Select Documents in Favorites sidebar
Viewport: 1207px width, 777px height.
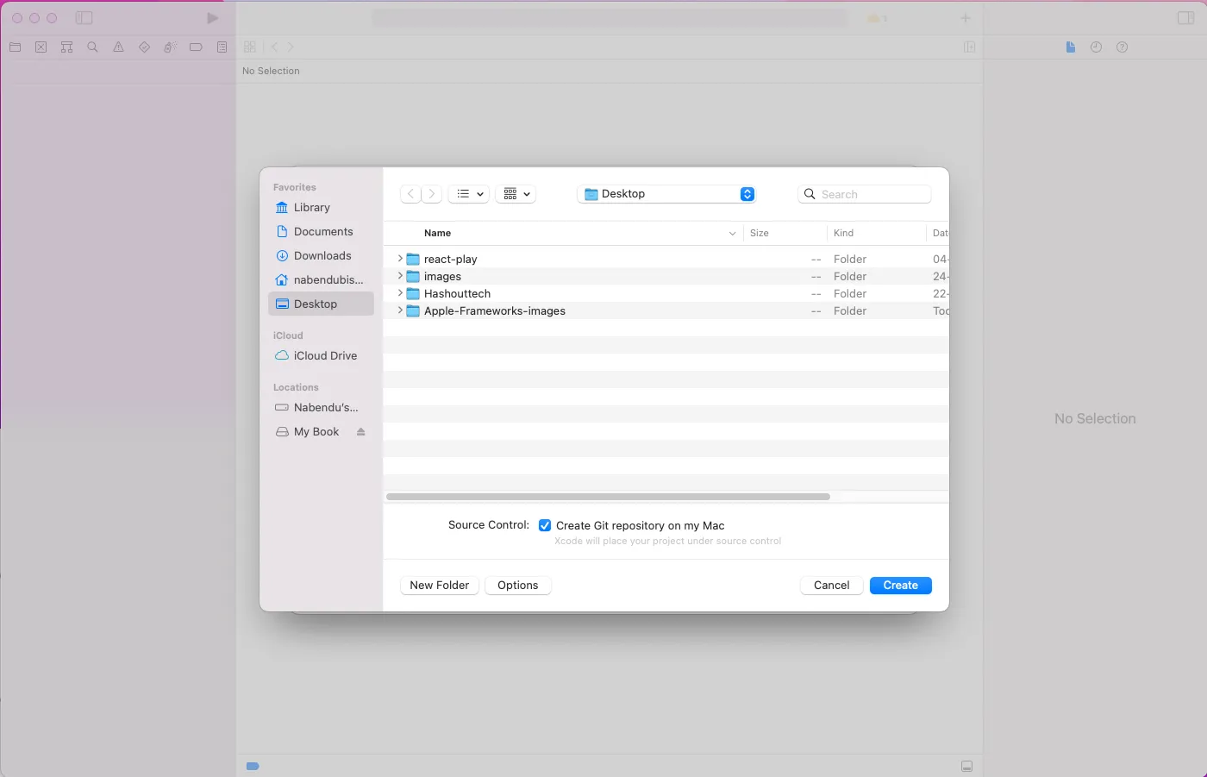tap(321, 232)
